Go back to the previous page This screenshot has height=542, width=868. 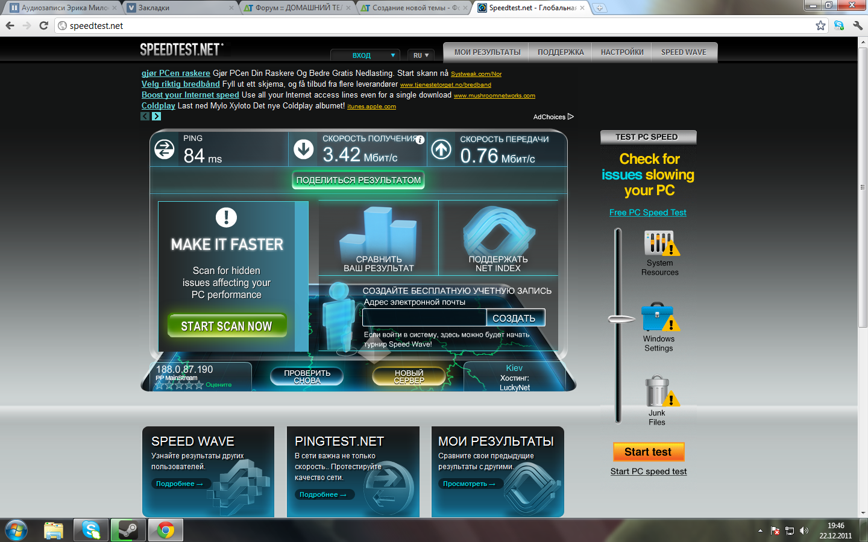click(x=10, y=25)
